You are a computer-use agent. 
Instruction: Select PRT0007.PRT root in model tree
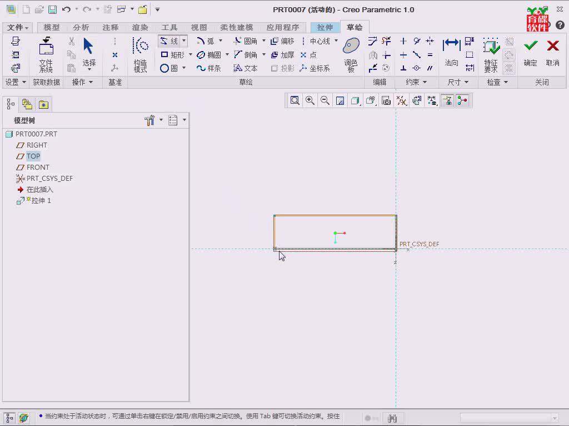[x=36, y=134]
